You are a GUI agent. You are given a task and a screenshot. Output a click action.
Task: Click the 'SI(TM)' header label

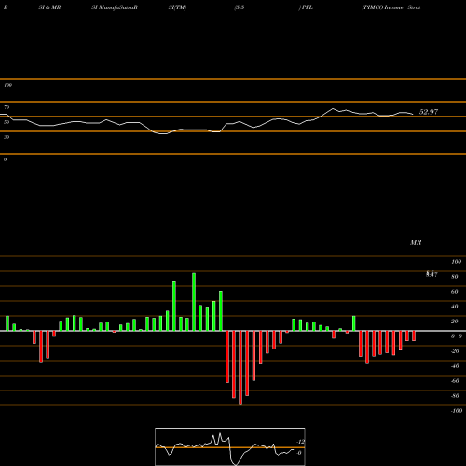point(177,7)
